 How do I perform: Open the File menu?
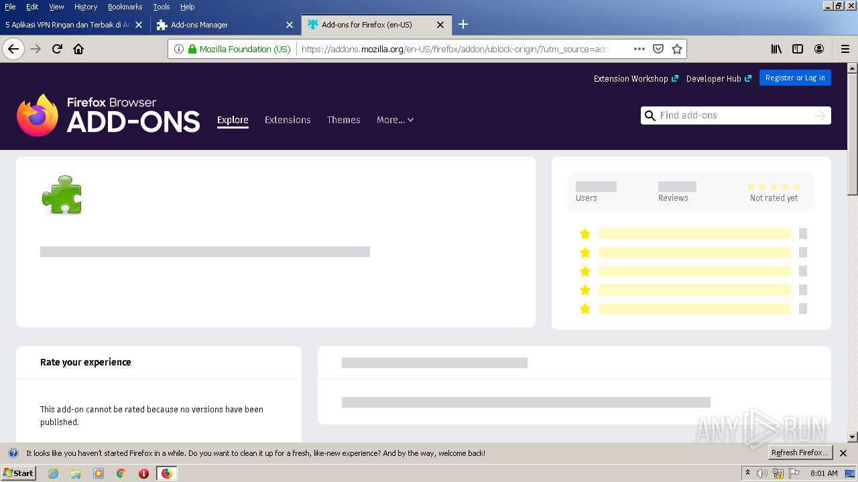coord(10,7)
